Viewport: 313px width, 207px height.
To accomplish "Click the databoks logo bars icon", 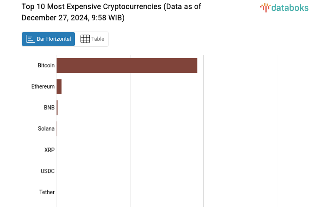I will (265, 7).
